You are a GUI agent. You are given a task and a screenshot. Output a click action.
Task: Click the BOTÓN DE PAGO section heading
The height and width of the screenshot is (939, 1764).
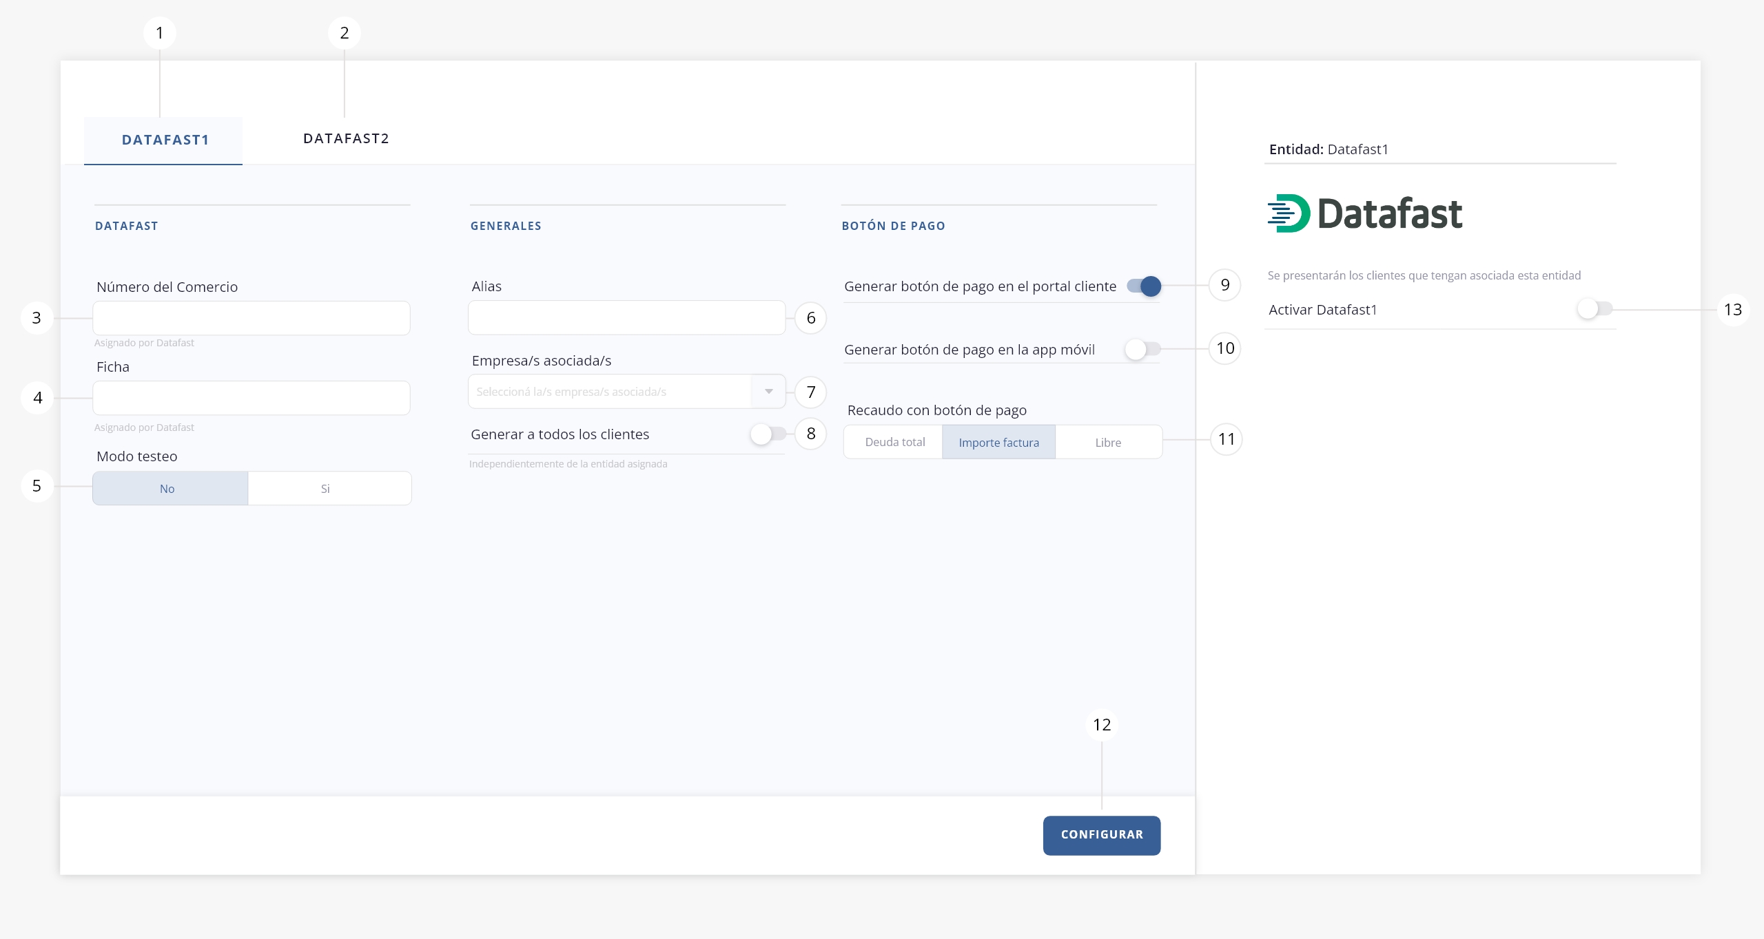pos(893,226)
